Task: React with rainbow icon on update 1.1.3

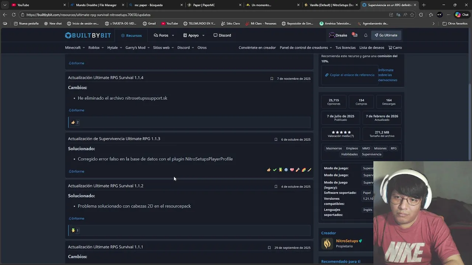Action: coord(303,170)
